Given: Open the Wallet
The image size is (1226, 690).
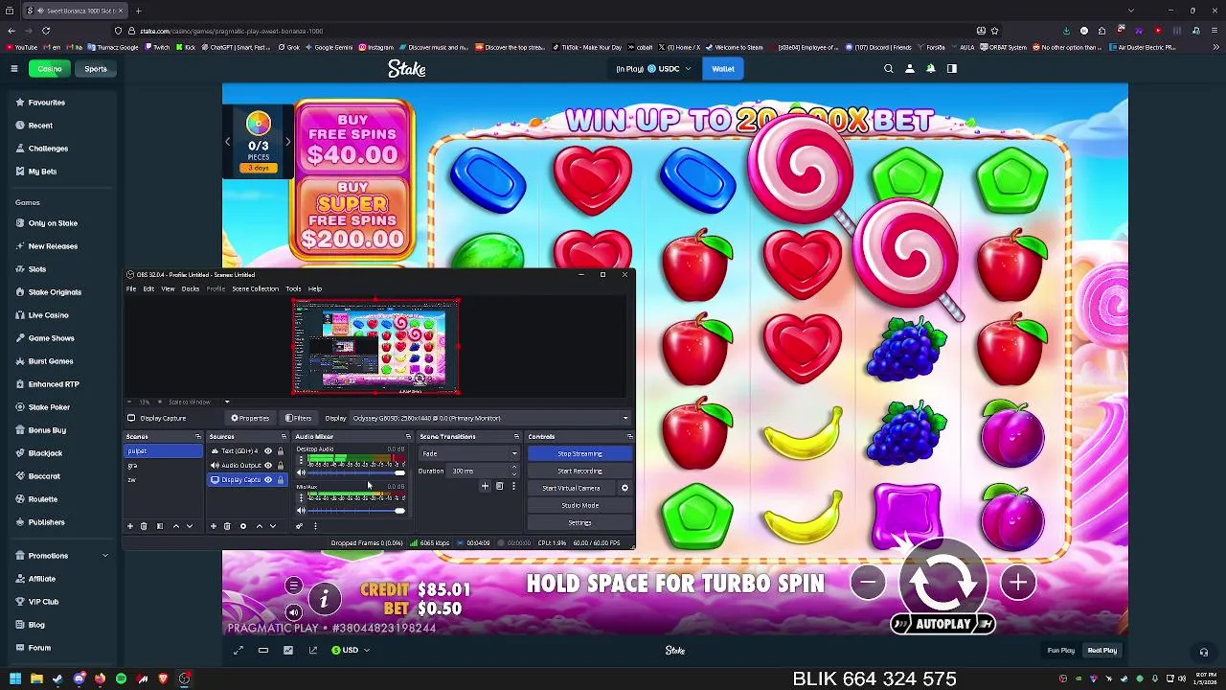Looking at the screenshot, I should tap(723, 69).
